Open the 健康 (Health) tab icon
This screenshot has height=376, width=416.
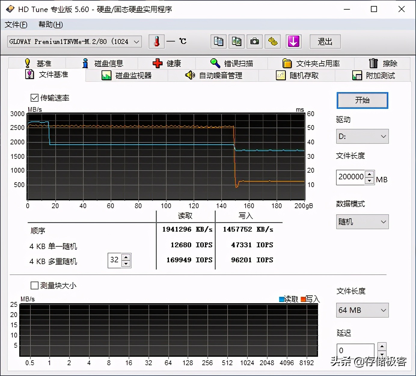tap(157, 63)
